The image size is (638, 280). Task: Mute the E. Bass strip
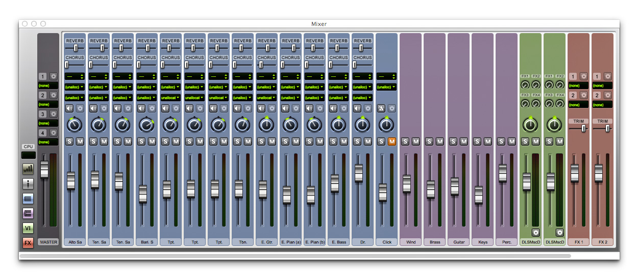[344, 142]
